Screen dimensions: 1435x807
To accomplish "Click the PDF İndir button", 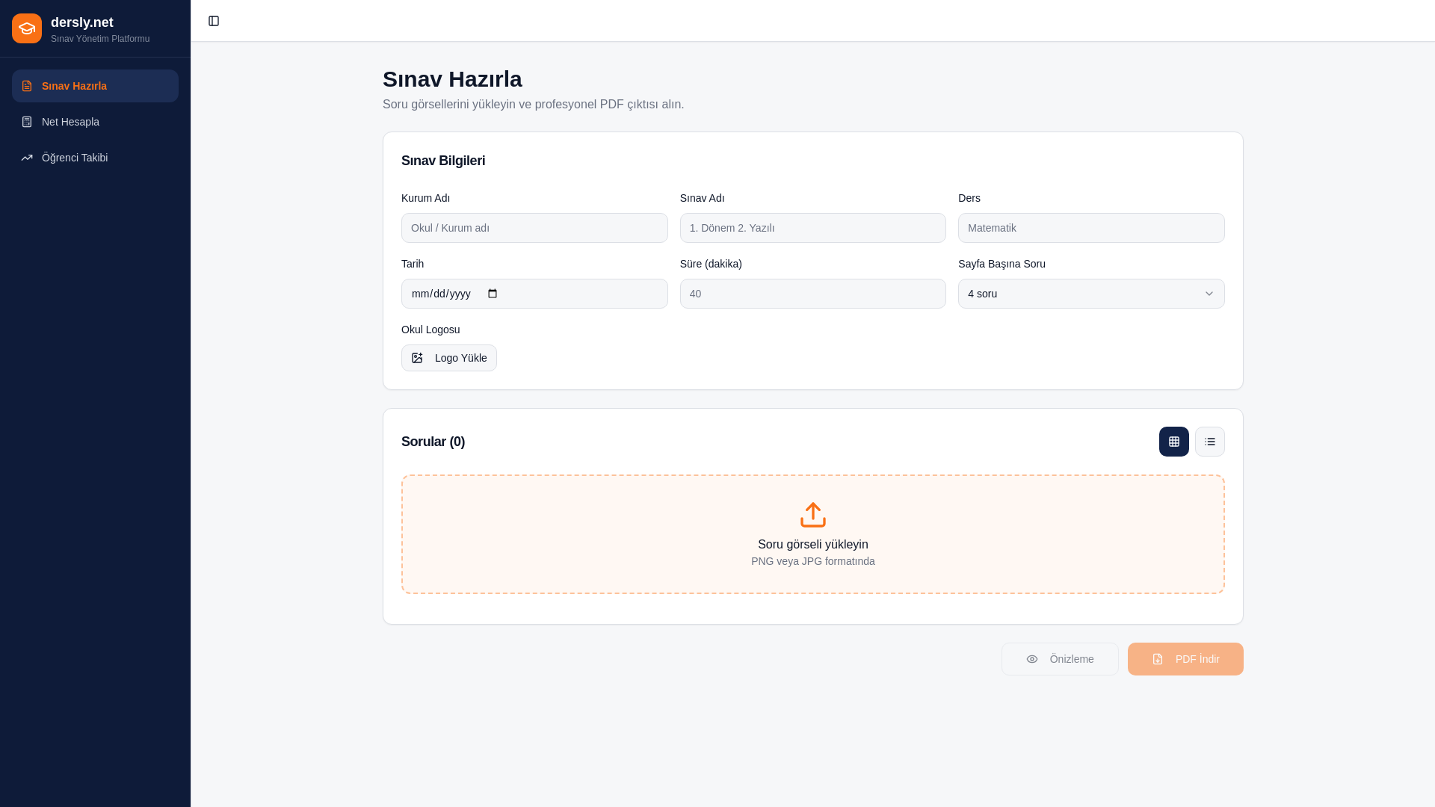I will (1185, 659).
